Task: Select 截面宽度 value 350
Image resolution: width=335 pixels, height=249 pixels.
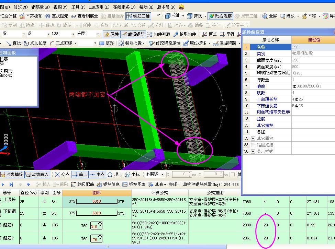Action: [313, 60]
